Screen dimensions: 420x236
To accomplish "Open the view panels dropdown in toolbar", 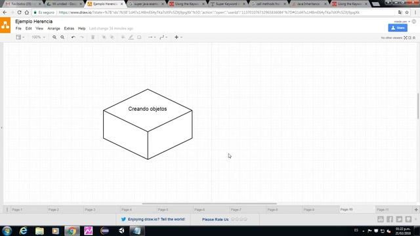I will point(20,37).
